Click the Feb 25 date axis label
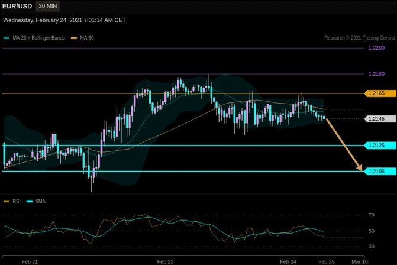 coord(327,261)
